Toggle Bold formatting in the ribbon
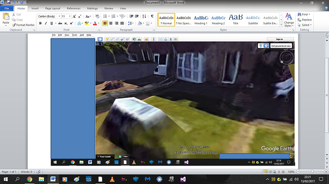Screen dimensions: 329x184 tap(40, 23)
